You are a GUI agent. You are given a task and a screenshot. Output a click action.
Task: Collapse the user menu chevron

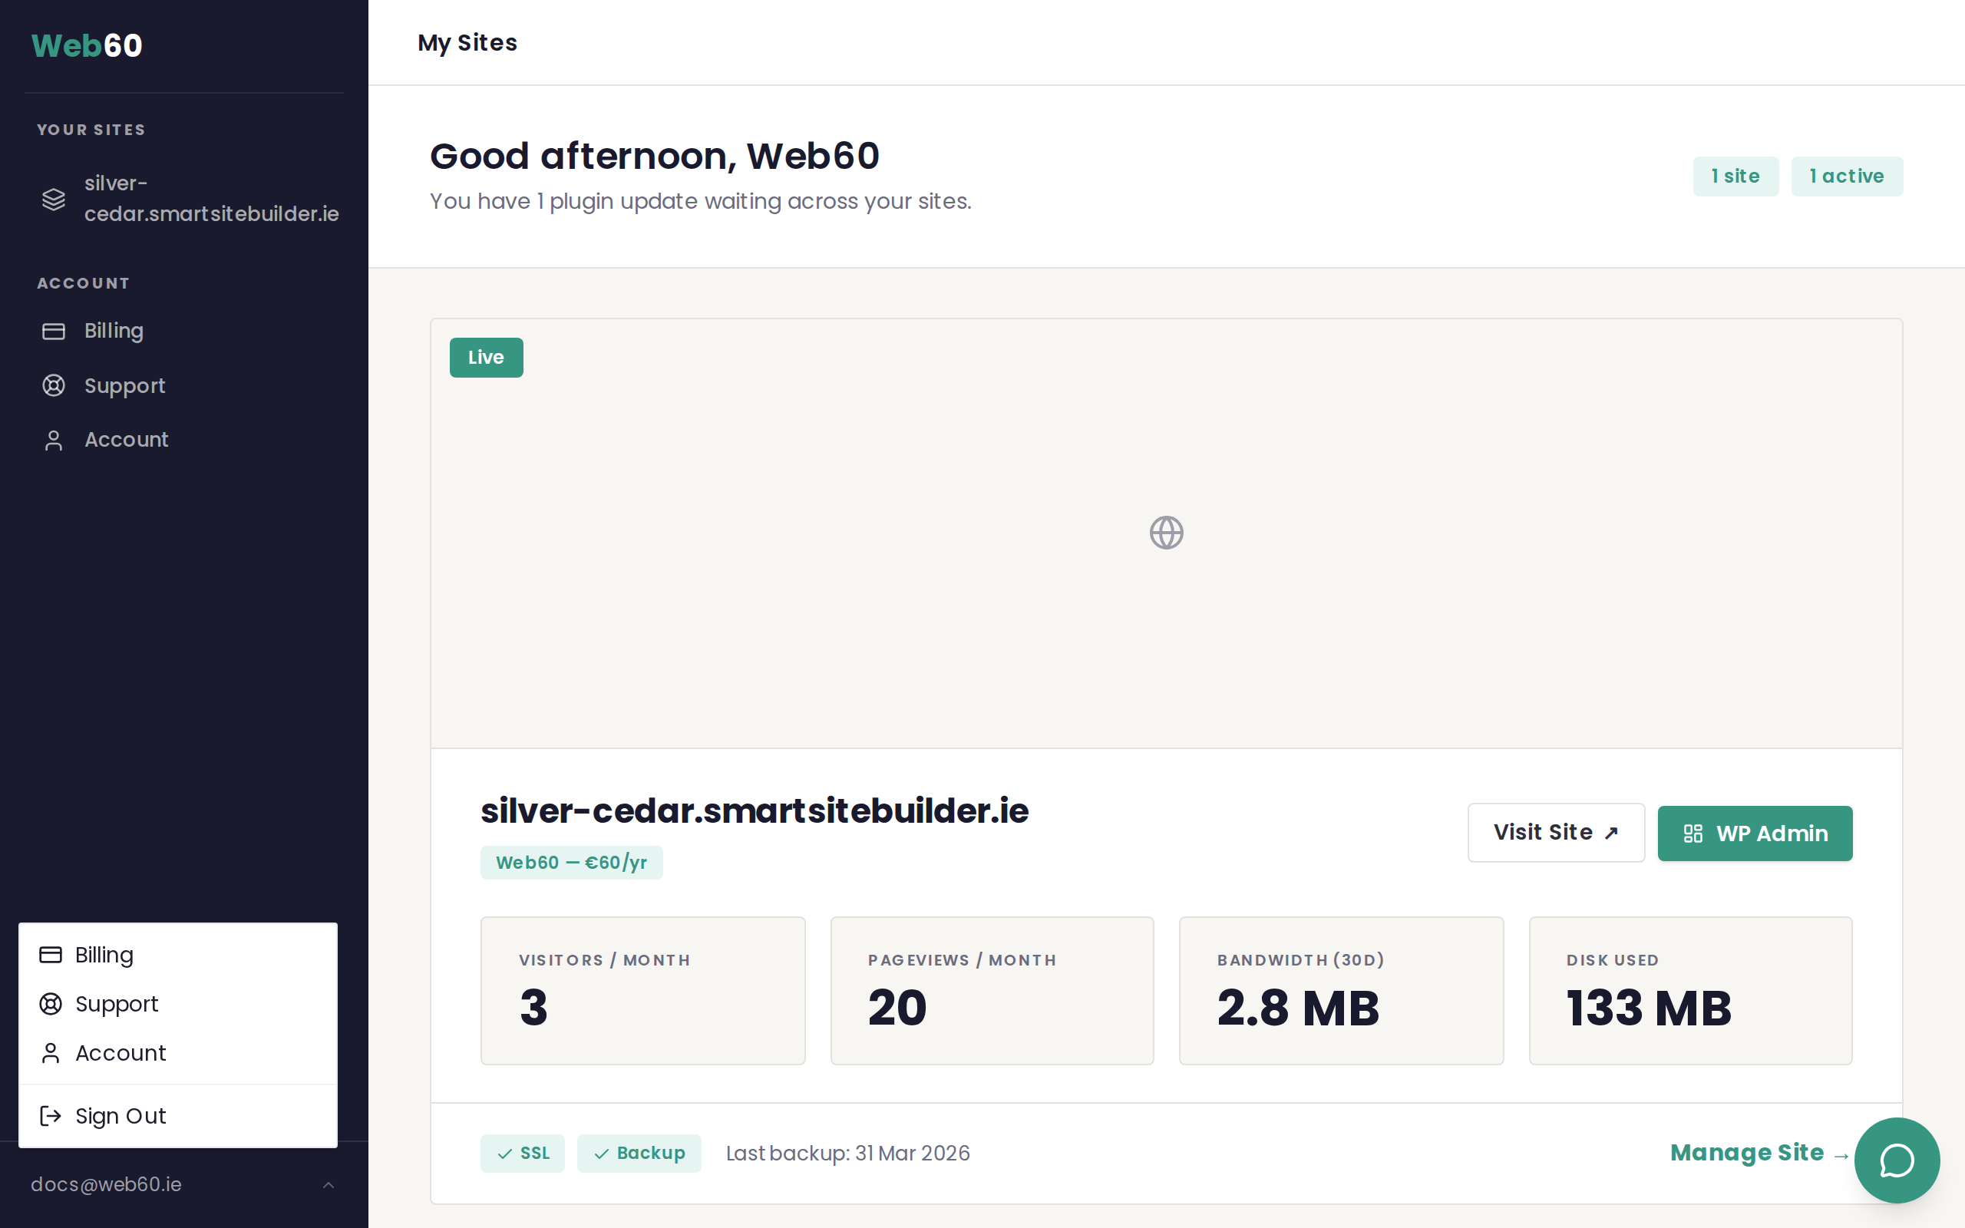click(328, 1185)
